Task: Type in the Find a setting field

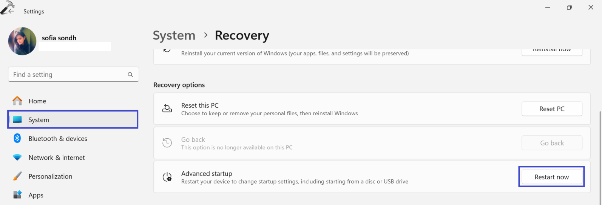Action: 68,75
